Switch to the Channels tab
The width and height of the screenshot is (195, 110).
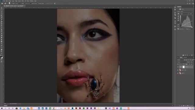click(x=185, y=57)
